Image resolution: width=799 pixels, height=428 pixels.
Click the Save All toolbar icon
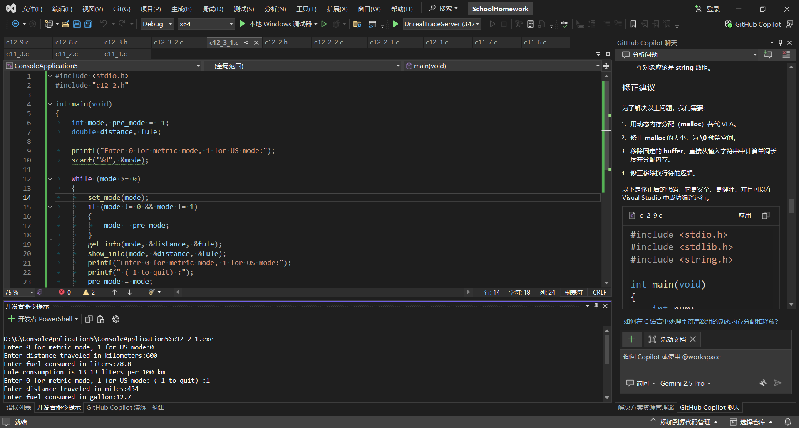[x=88, y=24]
